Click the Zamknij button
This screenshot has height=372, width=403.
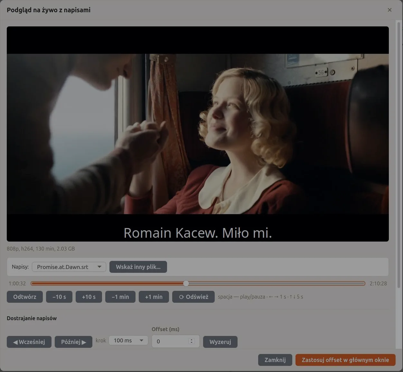[x=275, y=360]
